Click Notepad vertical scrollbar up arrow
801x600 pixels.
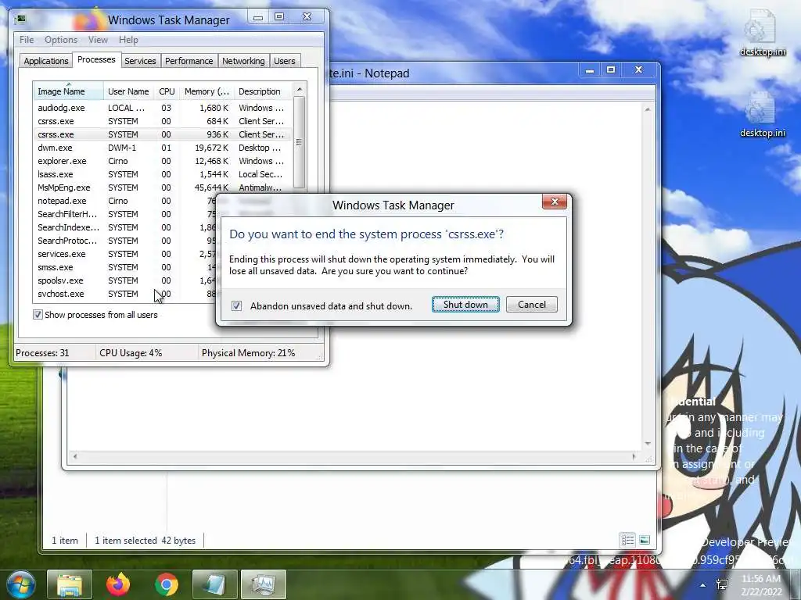click(x=647, y=109)
